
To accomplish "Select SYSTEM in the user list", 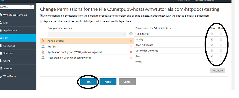I will pyautogui.click(x=87, y=47).
